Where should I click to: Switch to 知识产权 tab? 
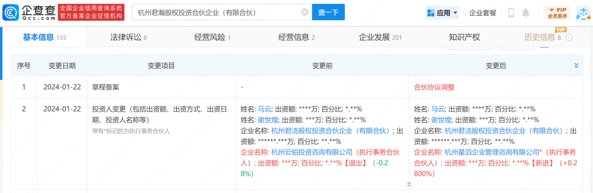[x=465, y=37]
